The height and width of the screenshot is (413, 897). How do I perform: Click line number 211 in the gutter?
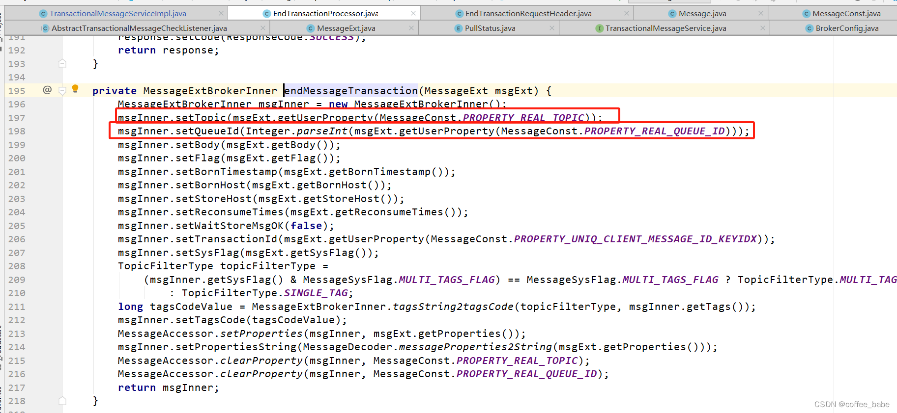[17, 307]
